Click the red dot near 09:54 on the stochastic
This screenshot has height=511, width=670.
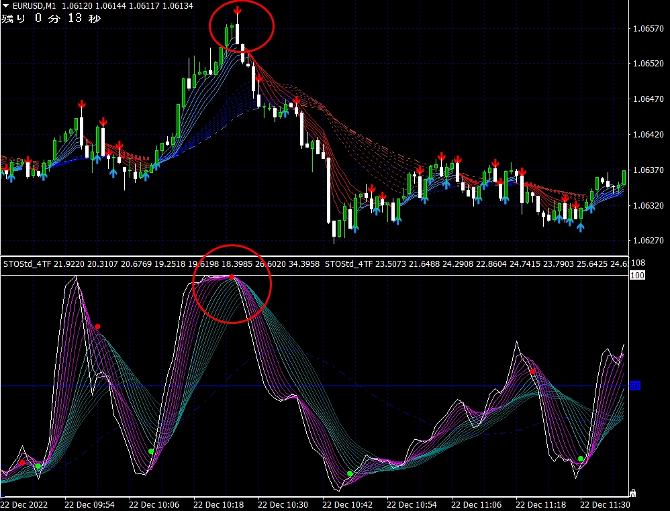(97, 327)
